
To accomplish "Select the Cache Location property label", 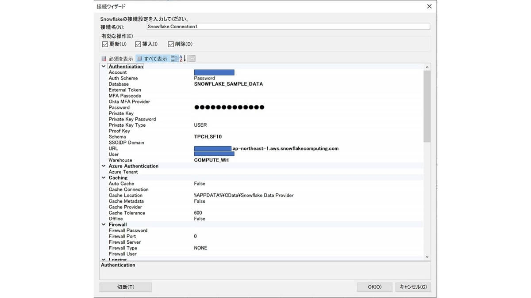I will (x=126, y=195).
